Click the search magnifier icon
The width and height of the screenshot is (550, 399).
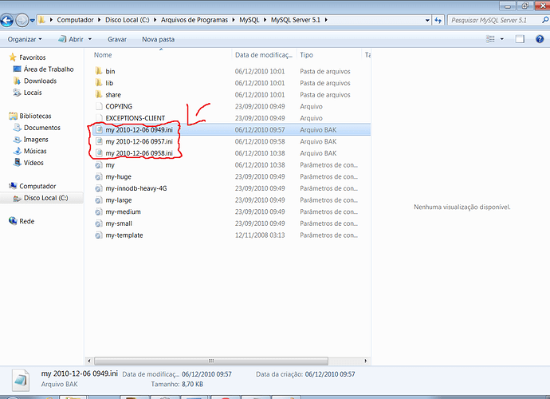545,20
